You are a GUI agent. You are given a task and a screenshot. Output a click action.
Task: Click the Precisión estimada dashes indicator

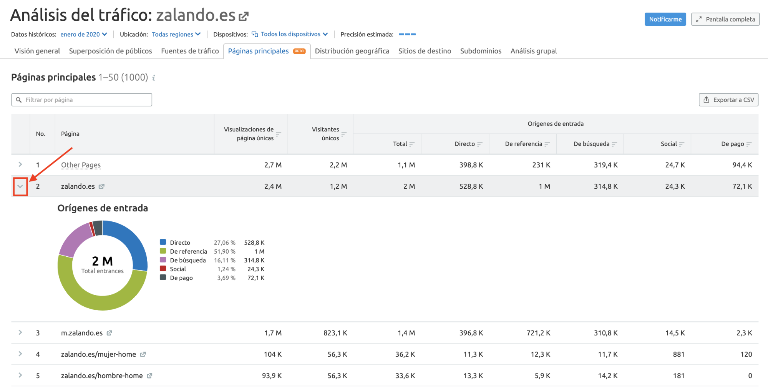[407, 34]
